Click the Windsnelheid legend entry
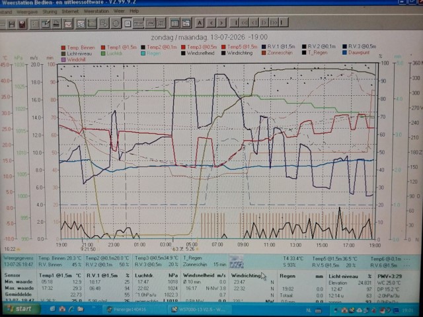Viewport: 423px width, 317px height. [x=198, y=53]
